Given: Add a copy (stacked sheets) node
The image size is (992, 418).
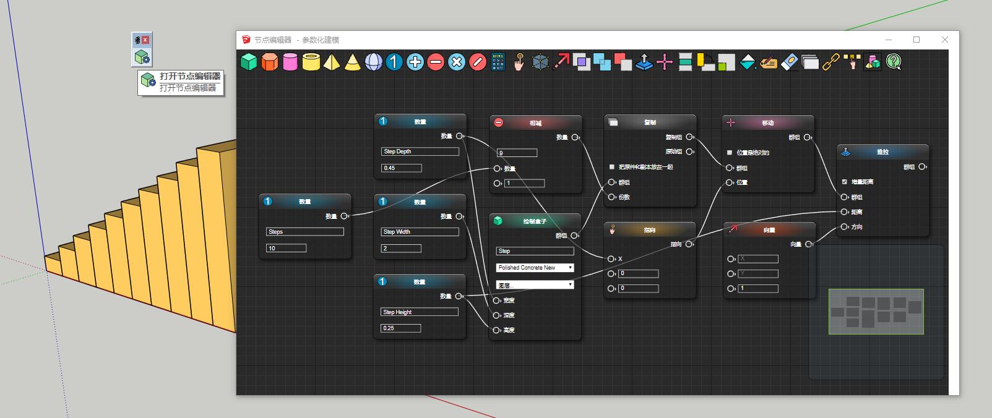Looking at the screenshot, I should tap(810, 62).
